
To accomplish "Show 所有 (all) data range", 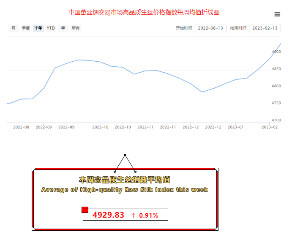I will pyautogui.click(x=76, y=28).
